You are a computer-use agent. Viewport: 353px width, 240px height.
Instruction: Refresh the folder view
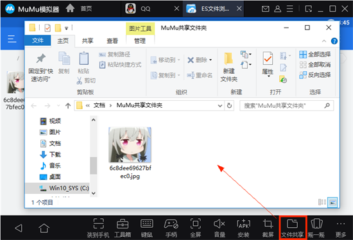pyautogui.click(x=229, y=106)
